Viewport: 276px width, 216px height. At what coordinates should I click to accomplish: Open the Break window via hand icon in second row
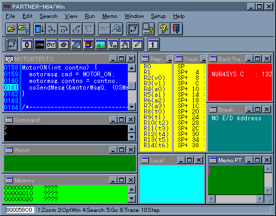coord(126,44)
